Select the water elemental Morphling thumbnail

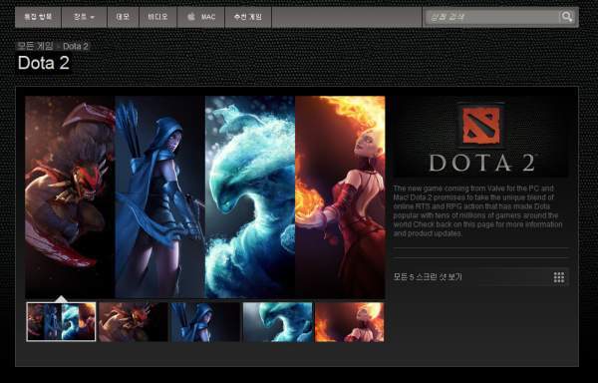(278, 322)
